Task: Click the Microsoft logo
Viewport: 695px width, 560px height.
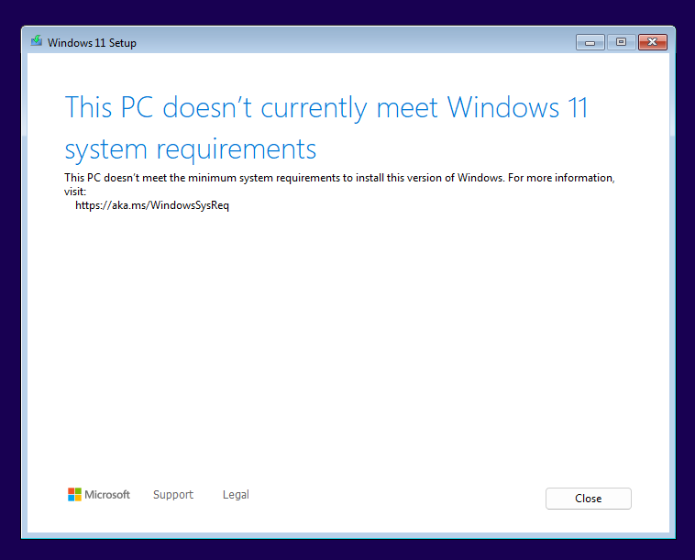Action: tap(99, 494)
